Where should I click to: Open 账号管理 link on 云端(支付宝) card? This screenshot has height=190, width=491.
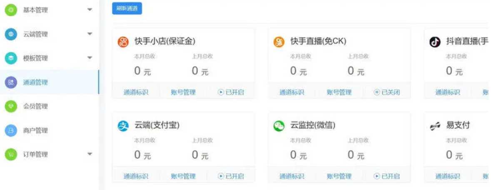point(183,176)
